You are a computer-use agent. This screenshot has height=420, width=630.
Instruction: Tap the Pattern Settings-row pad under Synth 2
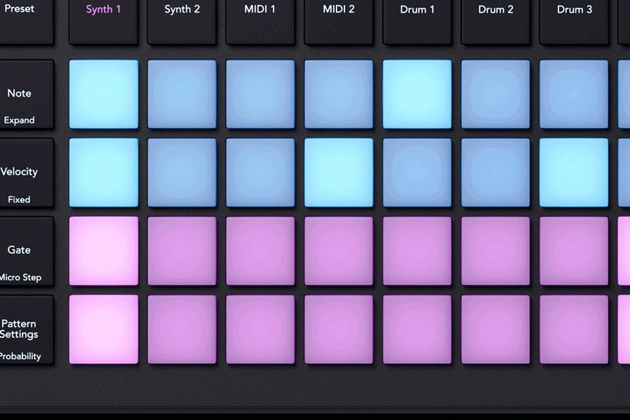click(182, 329)
